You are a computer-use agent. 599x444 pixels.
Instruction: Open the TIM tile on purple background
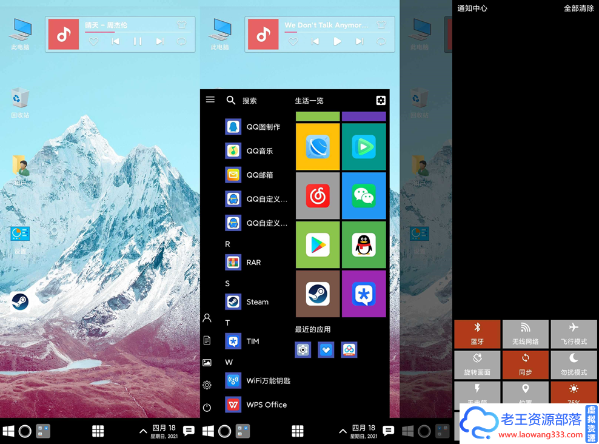coord(364,294)
